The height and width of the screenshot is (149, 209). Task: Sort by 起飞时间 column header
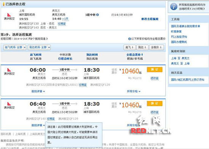click(x=36, y=55)
